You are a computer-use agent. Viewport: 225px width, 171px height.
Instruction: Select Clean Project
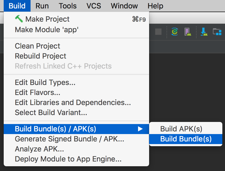tap(37, 46)
